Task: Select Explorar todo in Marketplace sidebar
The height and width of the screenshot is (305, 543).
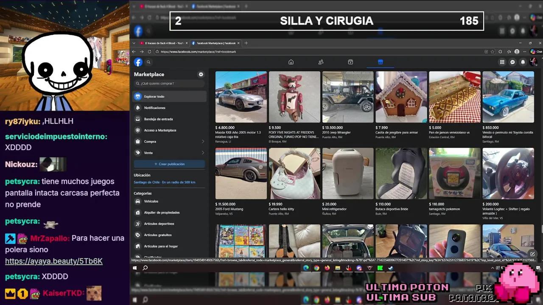Action: click(170, 97)
